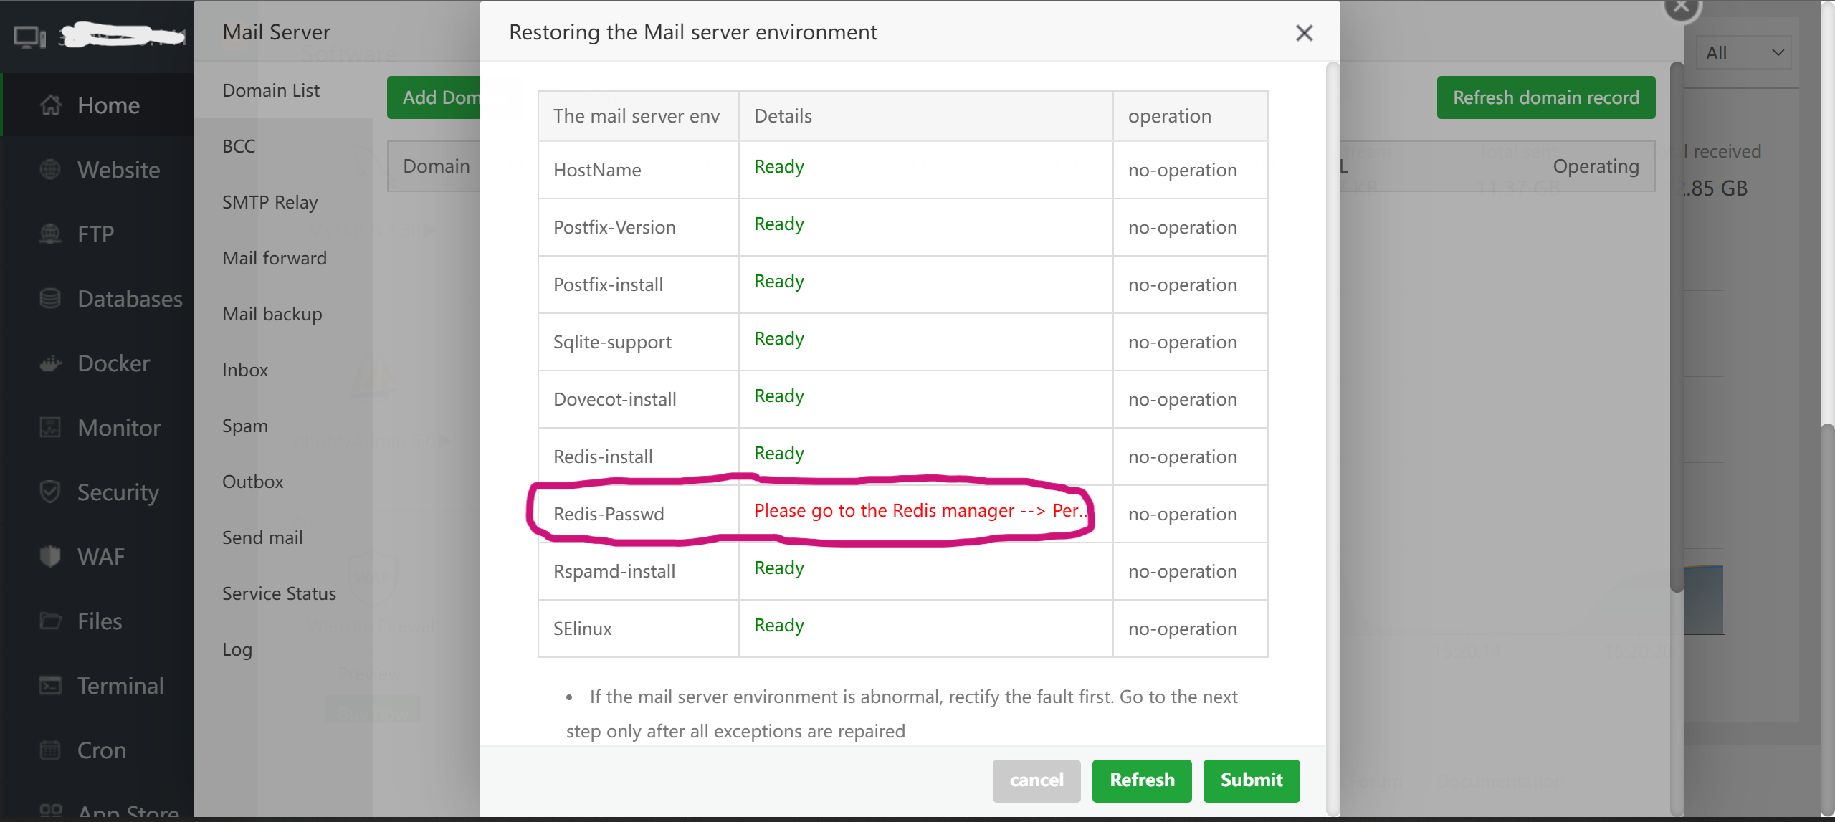Open Website via globe icon
Image resolution: width=1835 pixels, height=822 pixels.
pos(50,170)
